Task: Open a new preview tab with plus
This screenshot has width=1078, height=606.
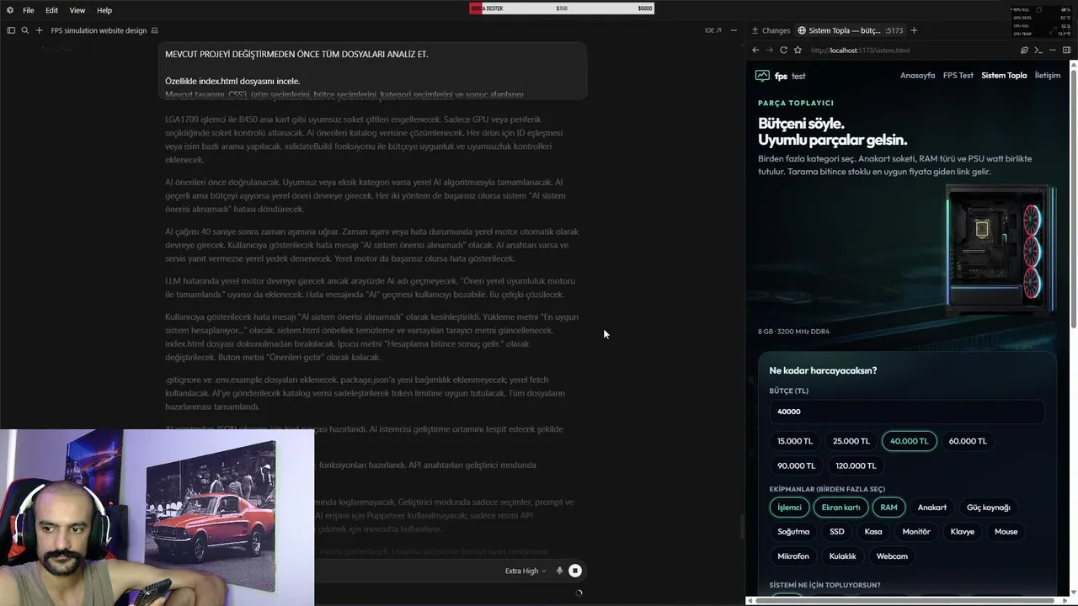Action: pyautogui.click(x=914, y=30)
